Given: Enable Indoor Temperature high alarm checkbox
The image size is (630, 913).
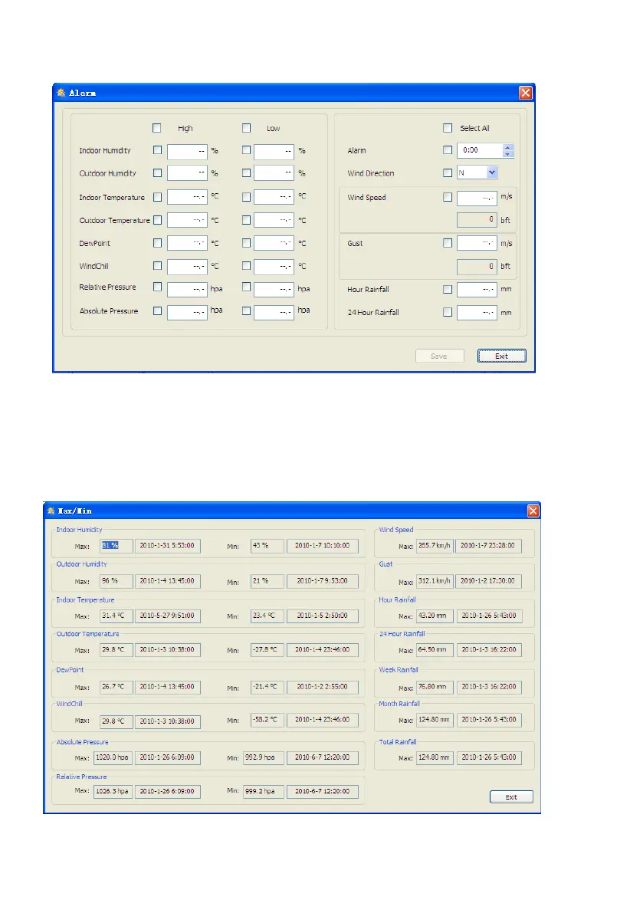Looking at the screenshot, I should point(157,197).
